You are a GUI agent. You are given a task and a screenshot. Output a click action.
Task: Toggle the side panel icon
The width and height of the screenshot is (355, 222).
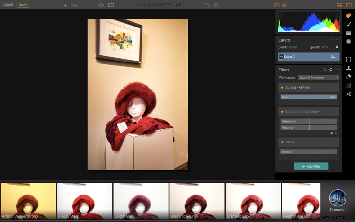click(349, 5)
